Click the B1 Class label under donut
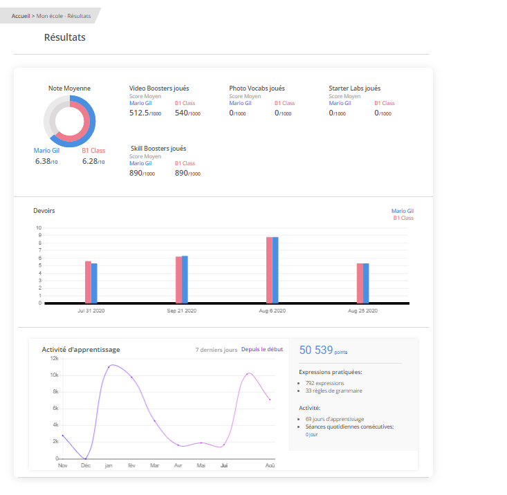Viewport: 507px width, 495px height. tap(93, 151)
